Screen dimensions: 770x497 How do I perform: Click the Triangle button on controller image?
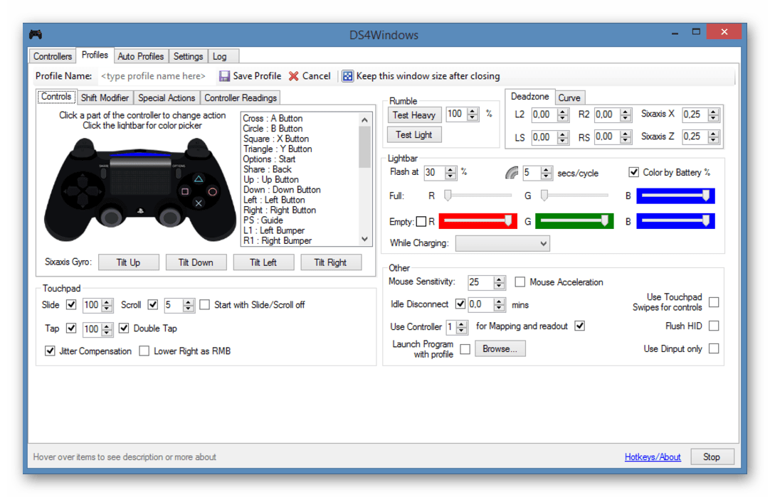(x=199, y=179)
